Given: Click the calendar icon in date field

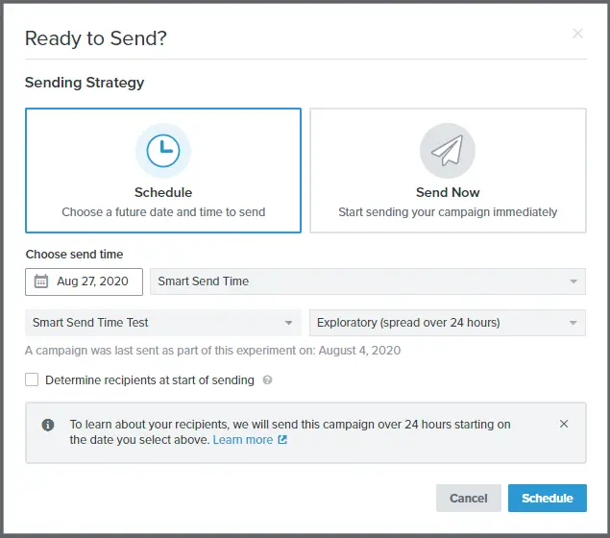Looking at the screenshot, I should pos(41,281).
